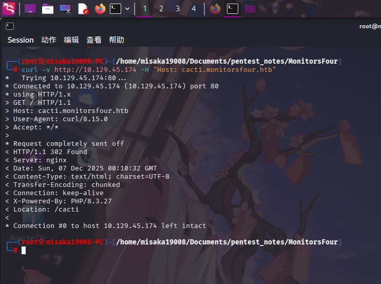Viewport: 381px width, 284px height.
Task: Launch Firefox from the panel launcher
Action: [100, 9]
